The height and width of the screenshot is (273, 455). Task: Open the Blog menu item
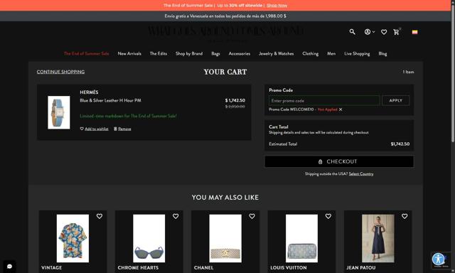[x=382, y=53]
